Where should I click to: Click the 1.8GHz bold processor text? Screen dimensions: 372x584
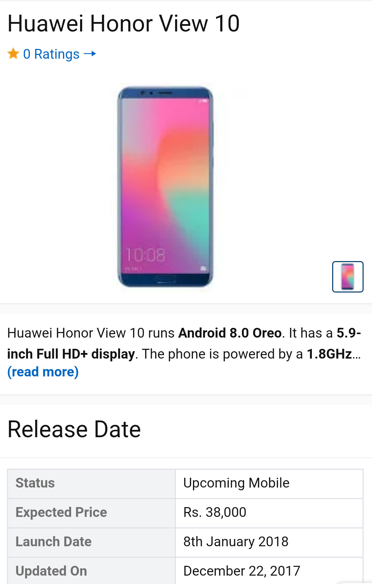click(329, 354)
